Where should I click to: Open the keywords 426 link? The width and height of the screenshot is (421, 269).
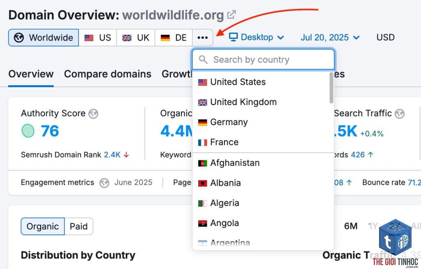358,155
